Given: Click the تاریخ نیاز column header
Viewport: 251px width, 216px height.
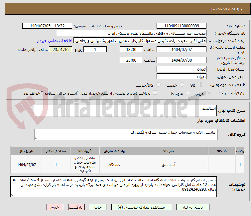Looking at the screenshot, I should click(26, 151).
